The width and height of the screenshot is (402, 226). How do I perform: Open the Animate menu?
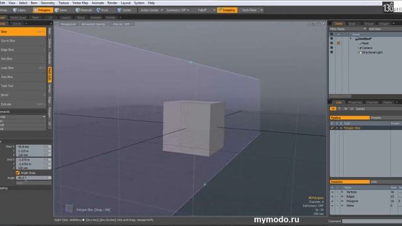98,3
